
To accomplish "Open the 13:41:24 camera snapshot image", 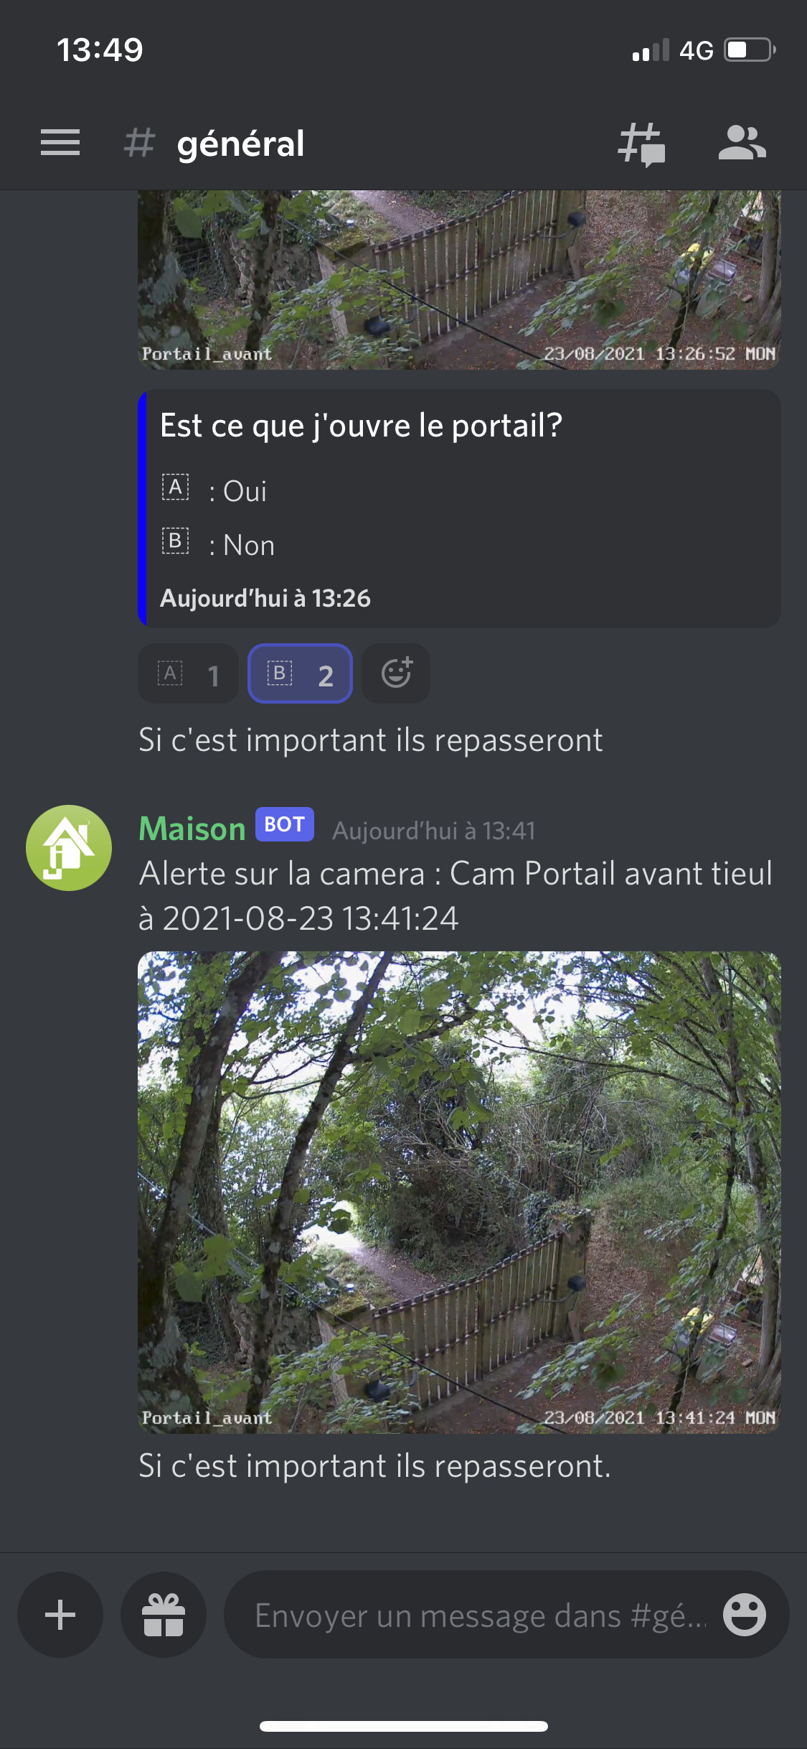I will click(x=459, y=1193).
